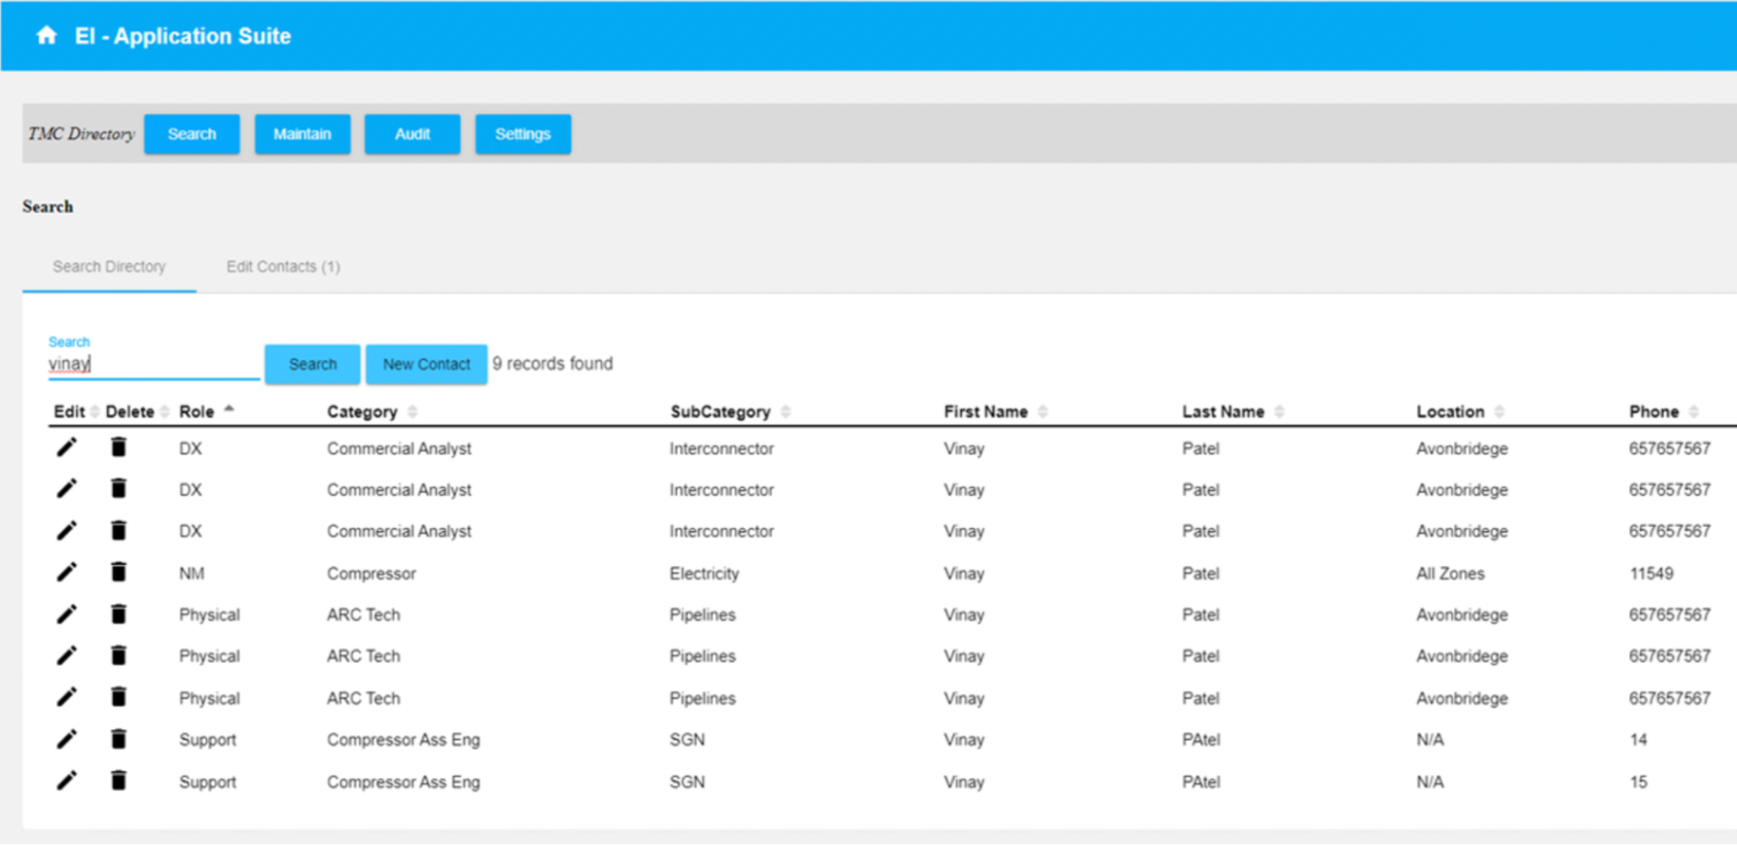
Task: Sort by Category column sort arrows
Action: pyautogui.click(x=413, y=412)
